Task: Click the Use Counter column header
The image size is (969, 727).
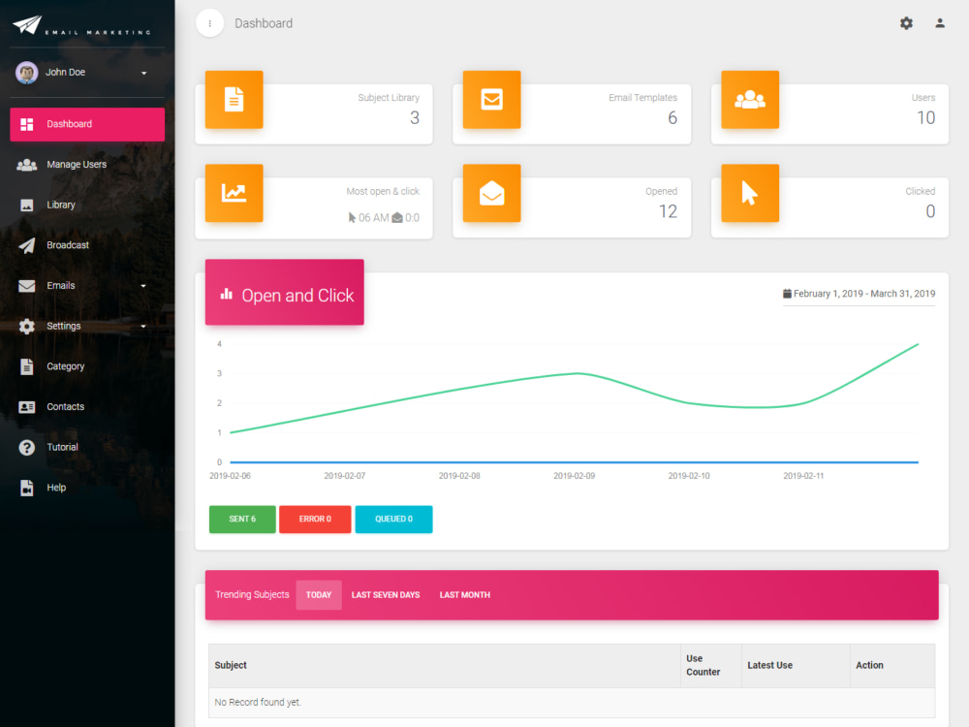Action: 710,666
